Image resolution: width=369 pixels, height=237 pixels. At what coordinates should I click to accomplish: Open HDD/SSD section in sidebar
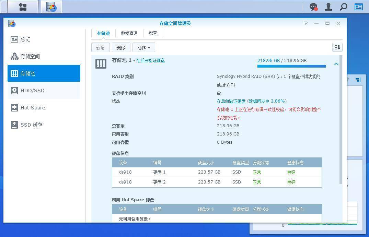(44, 91)
